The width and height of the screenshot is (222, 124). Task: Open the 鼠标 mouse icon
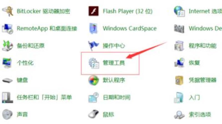pos(94,114)
